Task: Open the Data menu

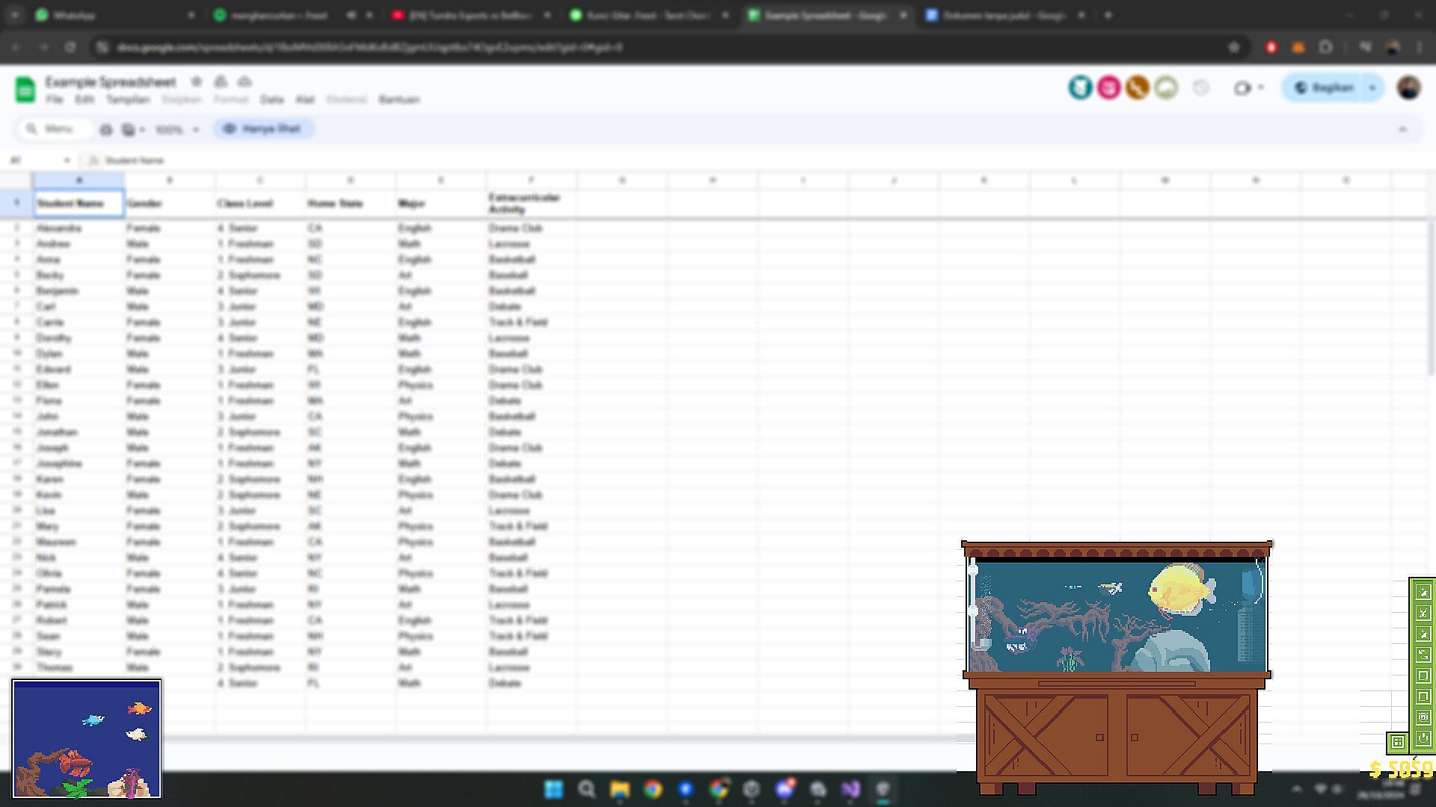Action: click(x=271, y=99)
